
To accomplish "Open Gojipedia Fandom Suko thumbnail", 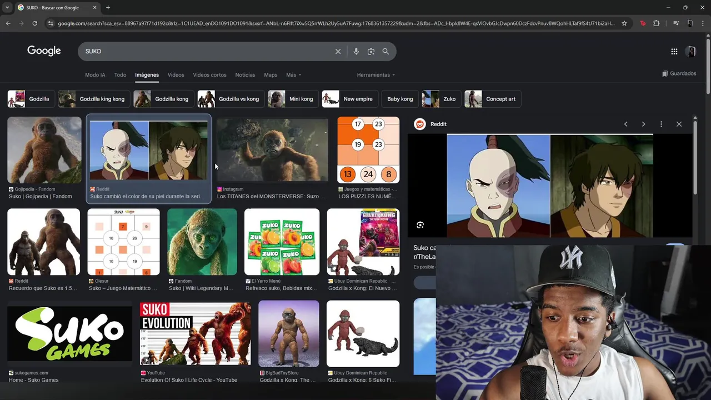I will click(x=44, y=150).
